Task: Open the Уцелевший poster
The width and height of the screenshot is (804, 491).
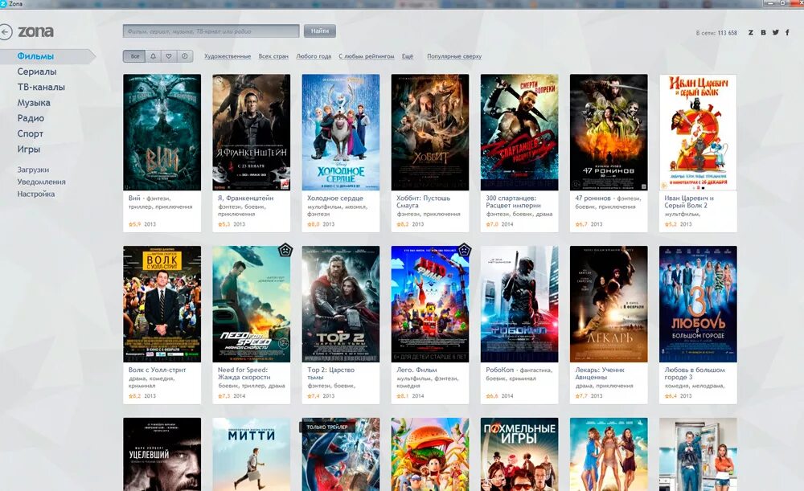Action: click(x=162, y=454)
